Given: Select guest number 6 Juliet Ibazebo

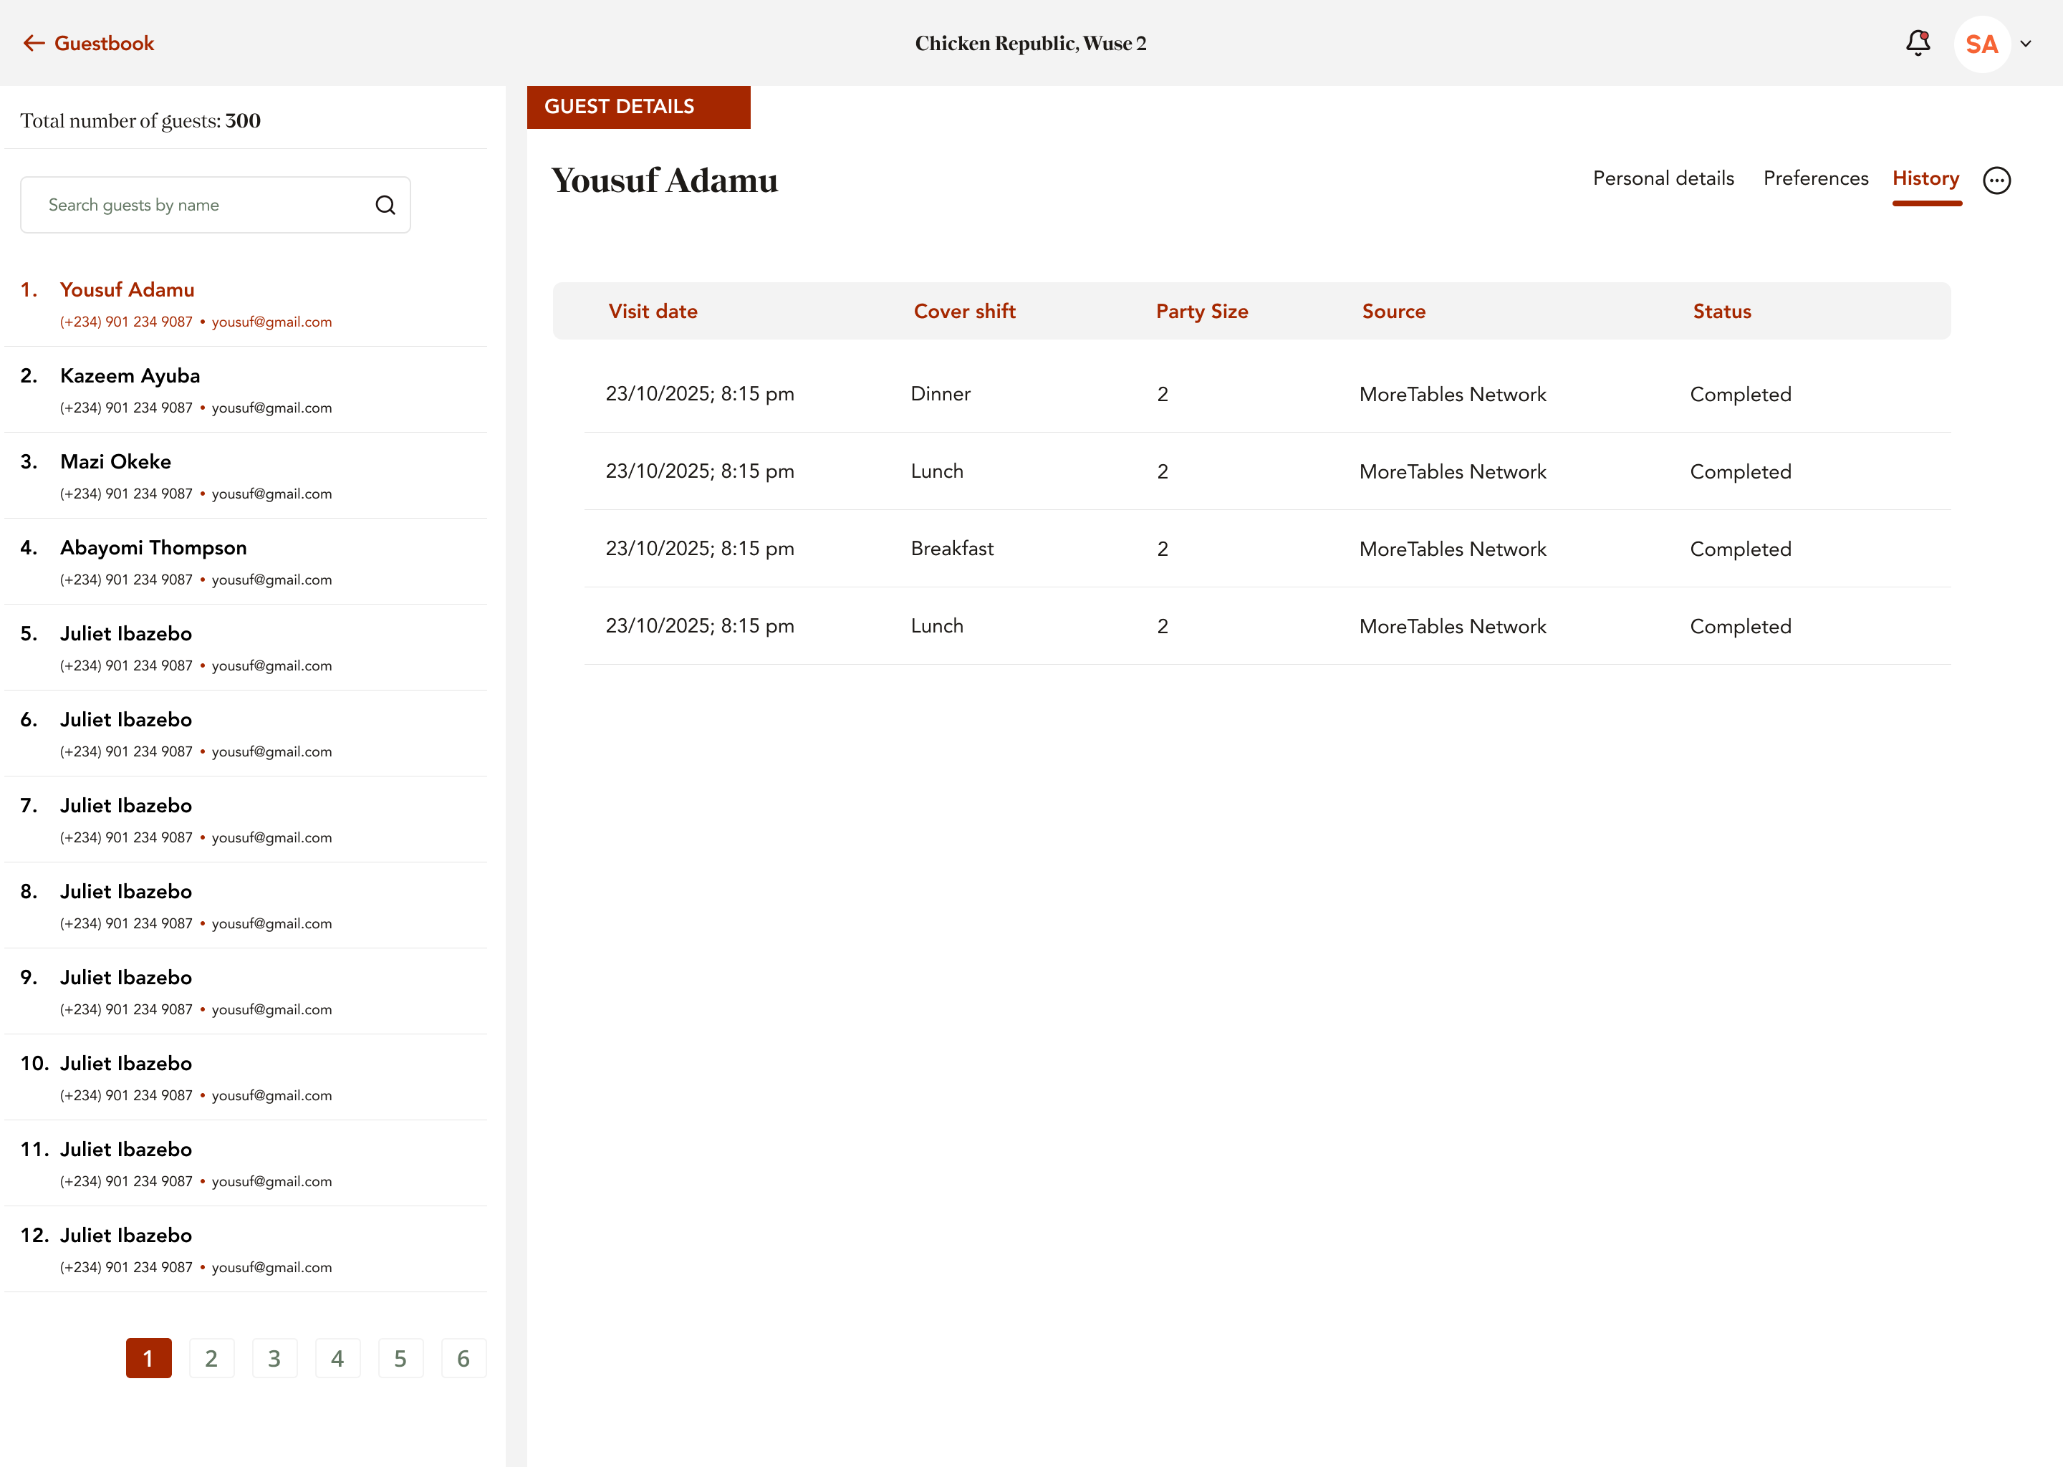Looking at the screenshot, I should pos(246,733).
